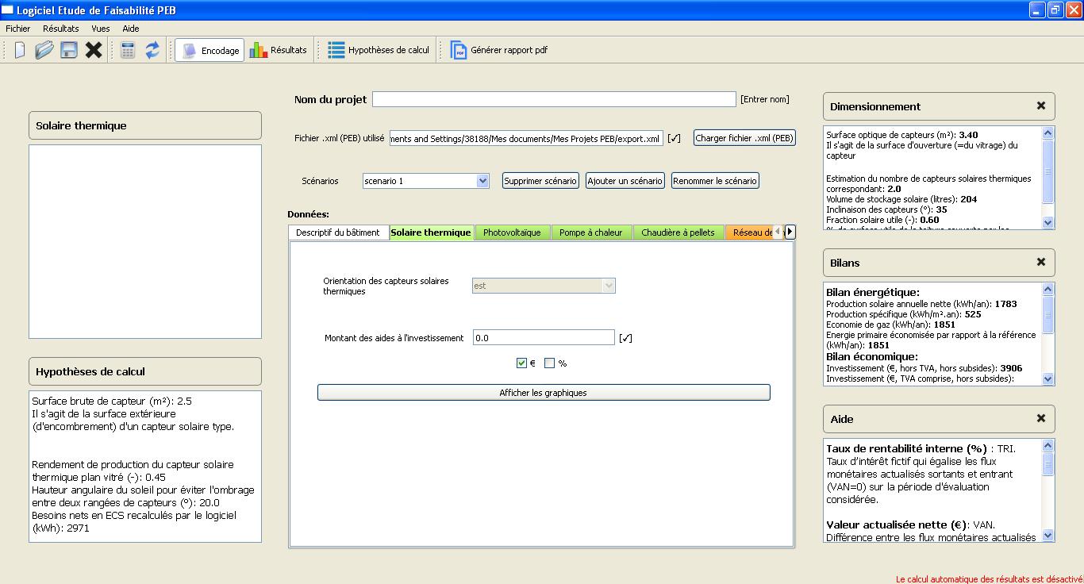Click the xml file validation checkmark
1084x584 pixels.
coord(674,139)
